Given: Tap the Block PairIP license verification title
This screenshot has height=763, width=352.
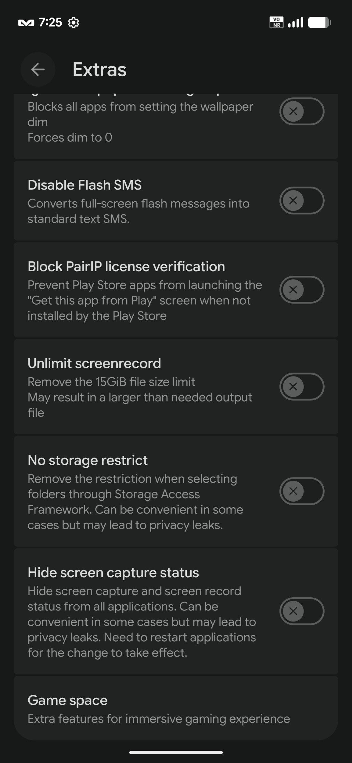Looking at the screenshot, I should click(x=126, y=266).
